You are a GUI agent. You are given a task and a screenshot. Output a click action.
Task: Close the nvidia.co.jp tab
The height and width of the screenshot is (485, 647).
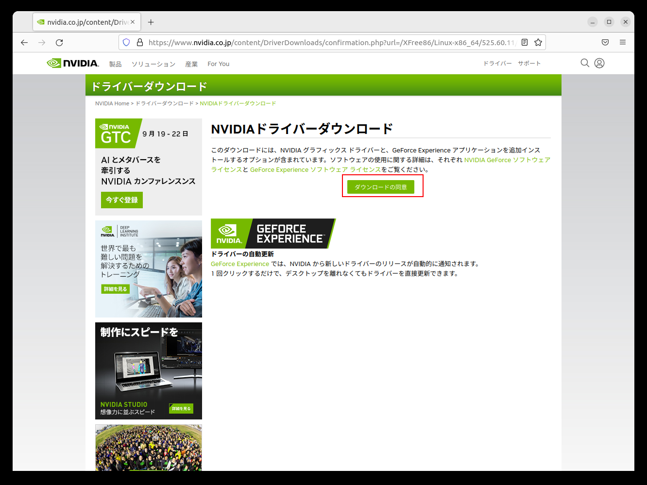(133, 22)
